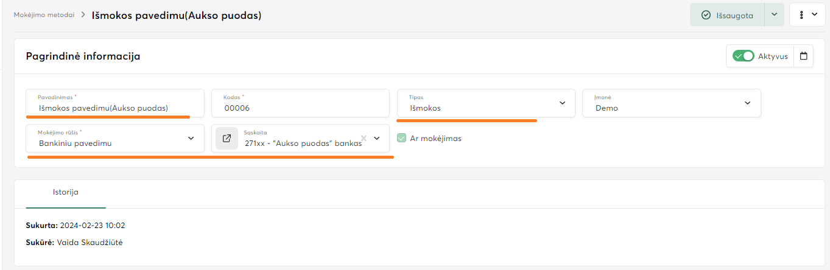Click the Pavadinimas input field
The width and height of the screenshot is (830, 270).
pos(115,108)
